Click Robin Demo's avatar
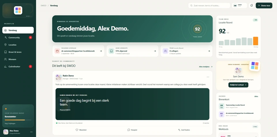277x137 pixels. (59, 77)
